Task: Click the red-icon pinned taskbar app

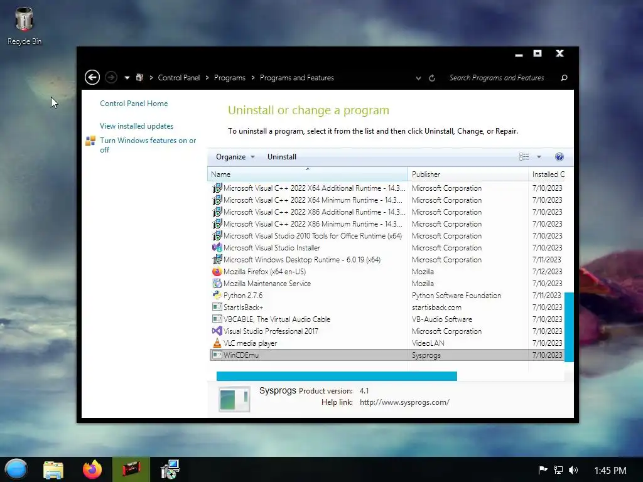Action: pyautogui.click(x=131, y=469)
